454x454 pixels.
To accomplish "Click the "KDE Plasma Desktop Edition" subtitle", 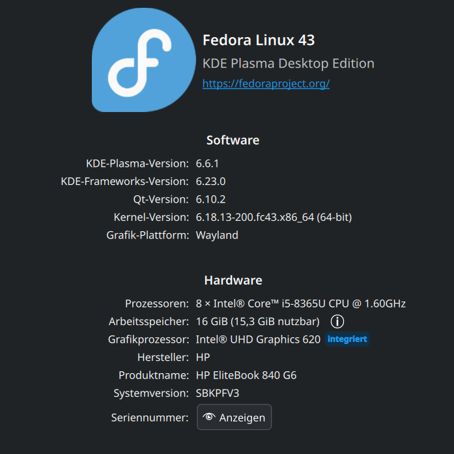I will tap(288, 64).
